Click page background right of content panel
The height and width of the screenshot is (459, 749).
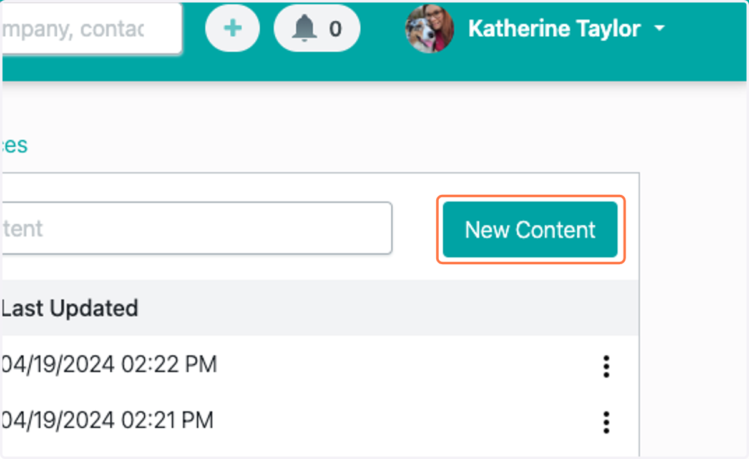[693, 281]
